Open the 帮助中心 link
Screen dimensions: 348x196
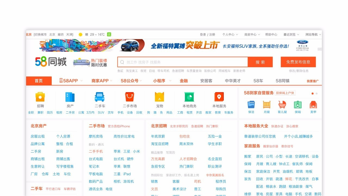[x=271, y=35]
